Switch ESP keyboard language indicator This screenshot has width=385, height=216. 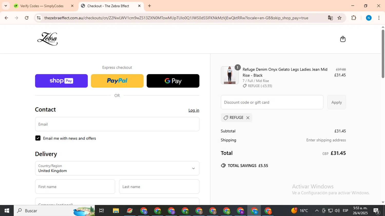tap(345, 211)
